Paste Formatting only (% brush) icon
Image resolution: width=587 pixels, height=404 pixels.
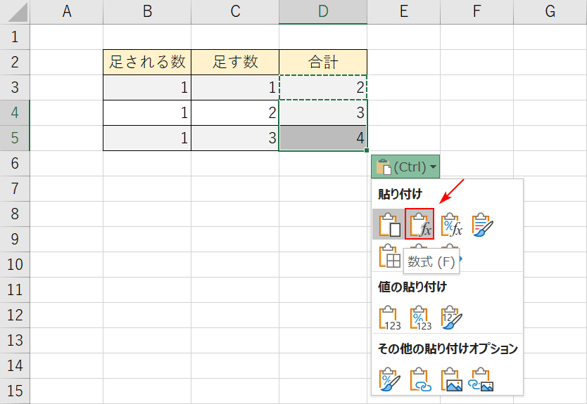(x=389, y=379)
